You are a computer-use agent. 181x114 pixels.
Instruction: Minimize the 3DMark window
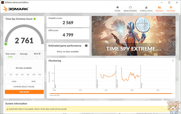coord(162,2)
